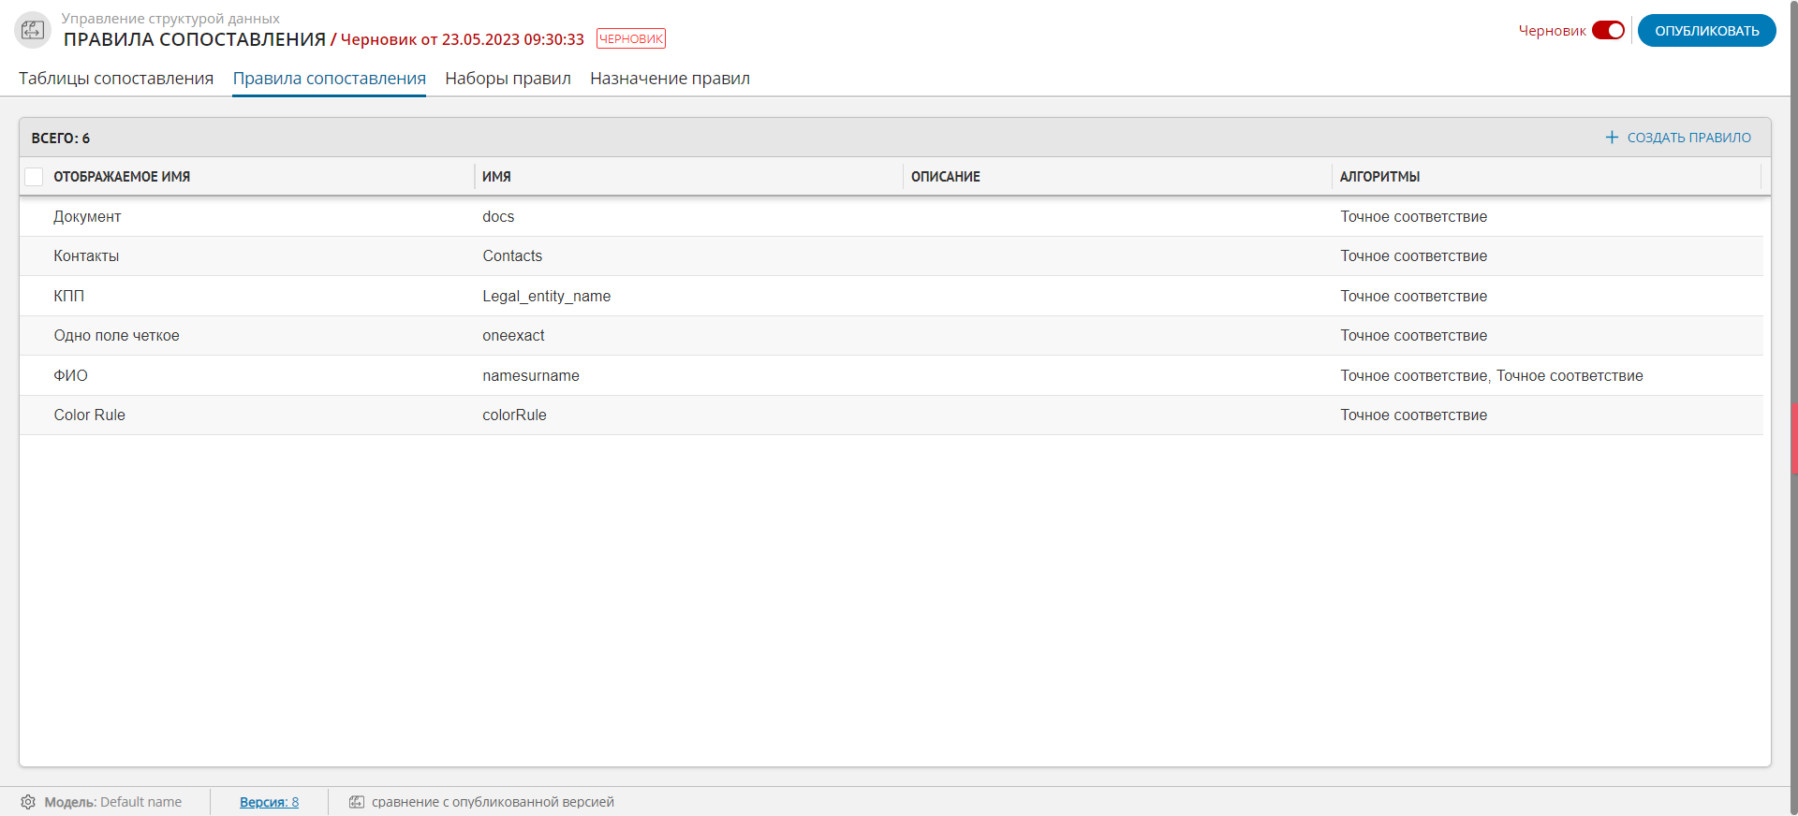Sort by the АЛГОРИТМЫ column header
The width and height of the screenshot is (1798, 816).
(x=1379, y=177)
